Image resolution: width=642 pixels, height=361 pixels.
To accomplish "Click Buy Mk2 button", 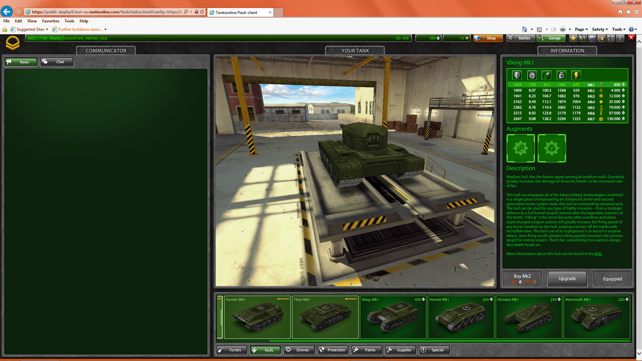I will coord(522,279).
